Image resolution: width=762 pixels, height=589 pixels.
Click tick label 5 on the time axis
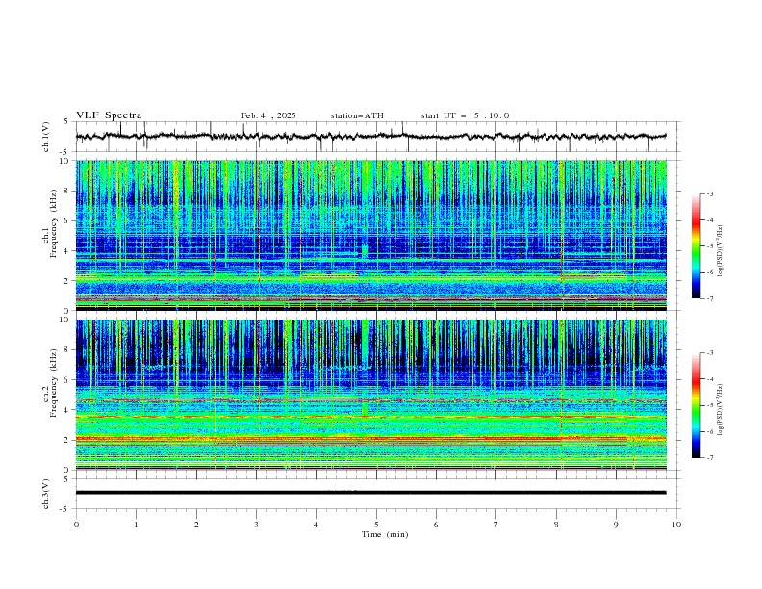tap(376, 525)
